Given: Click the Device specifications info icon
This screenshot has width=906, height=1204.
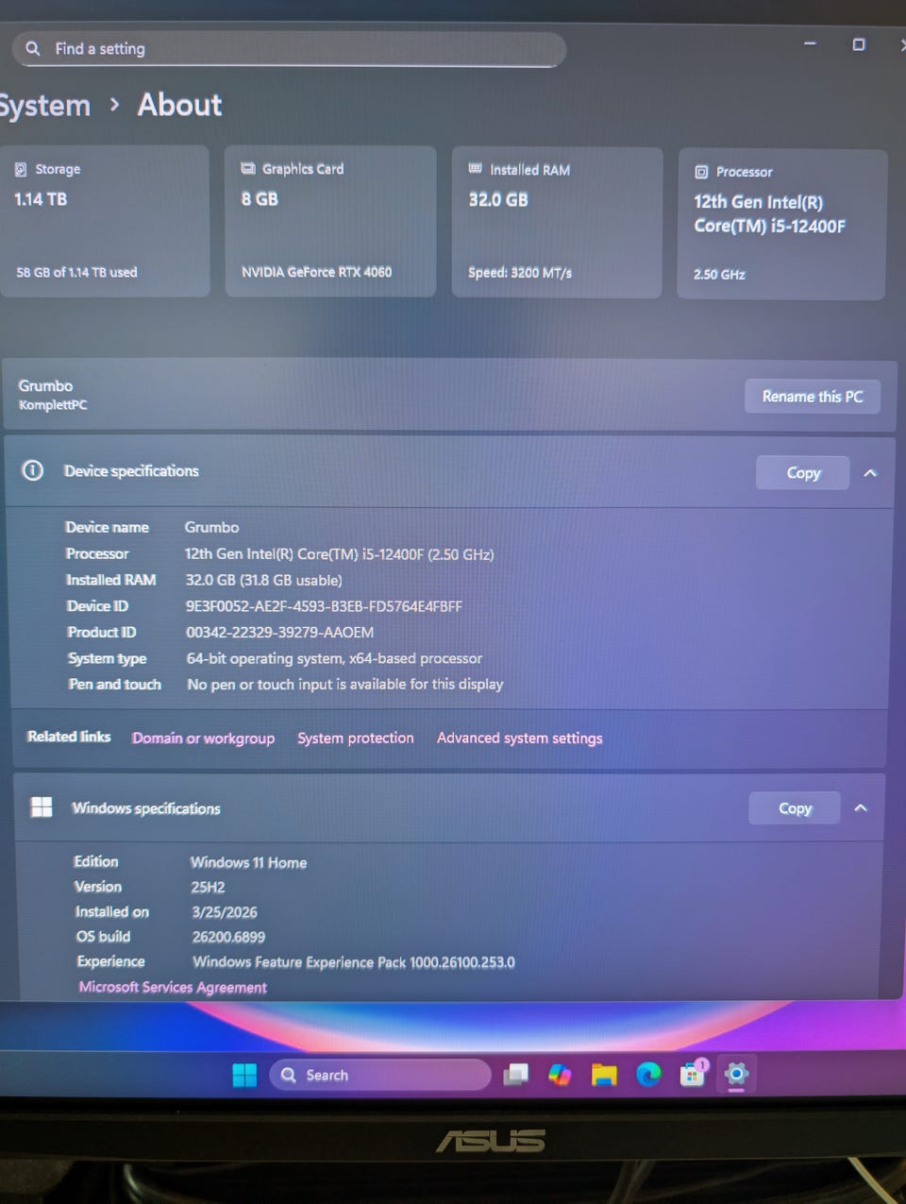Looking at the screenshot, I should (x=33, y=470).
